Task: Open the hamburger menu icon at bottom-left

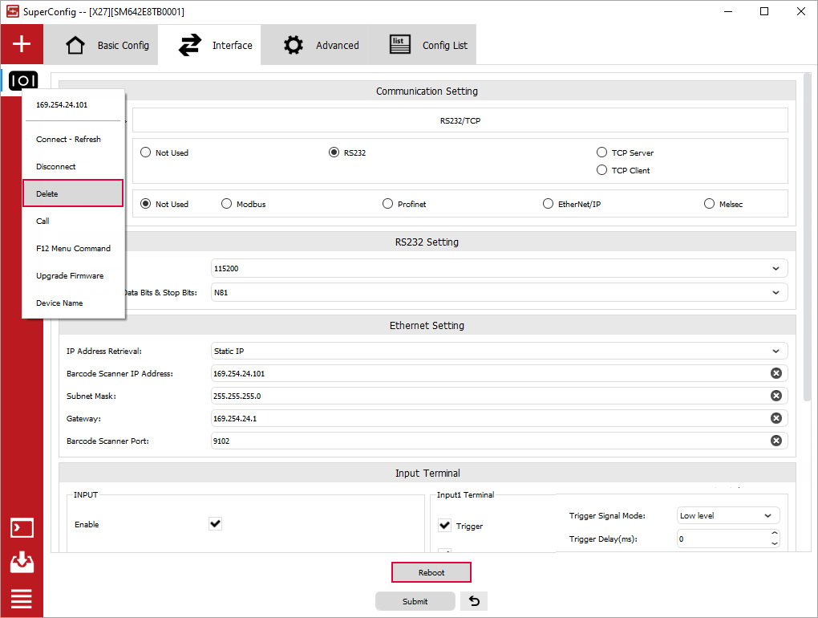Action: coord(22,598)
